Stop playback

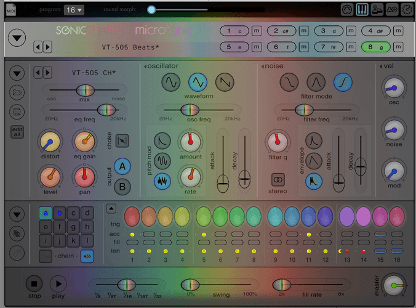click(34, 284)
